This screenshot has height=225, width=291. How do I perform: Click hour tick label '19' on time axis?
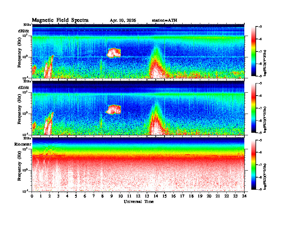pos(200,196)
